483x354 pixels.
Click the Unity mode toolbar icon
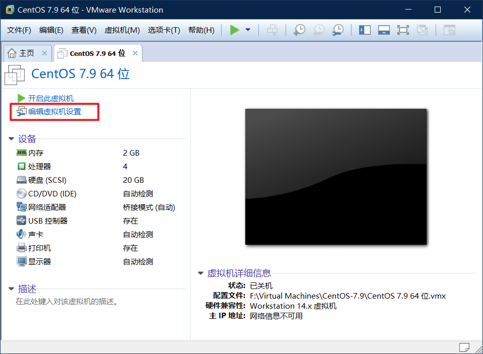pos(422,30)
